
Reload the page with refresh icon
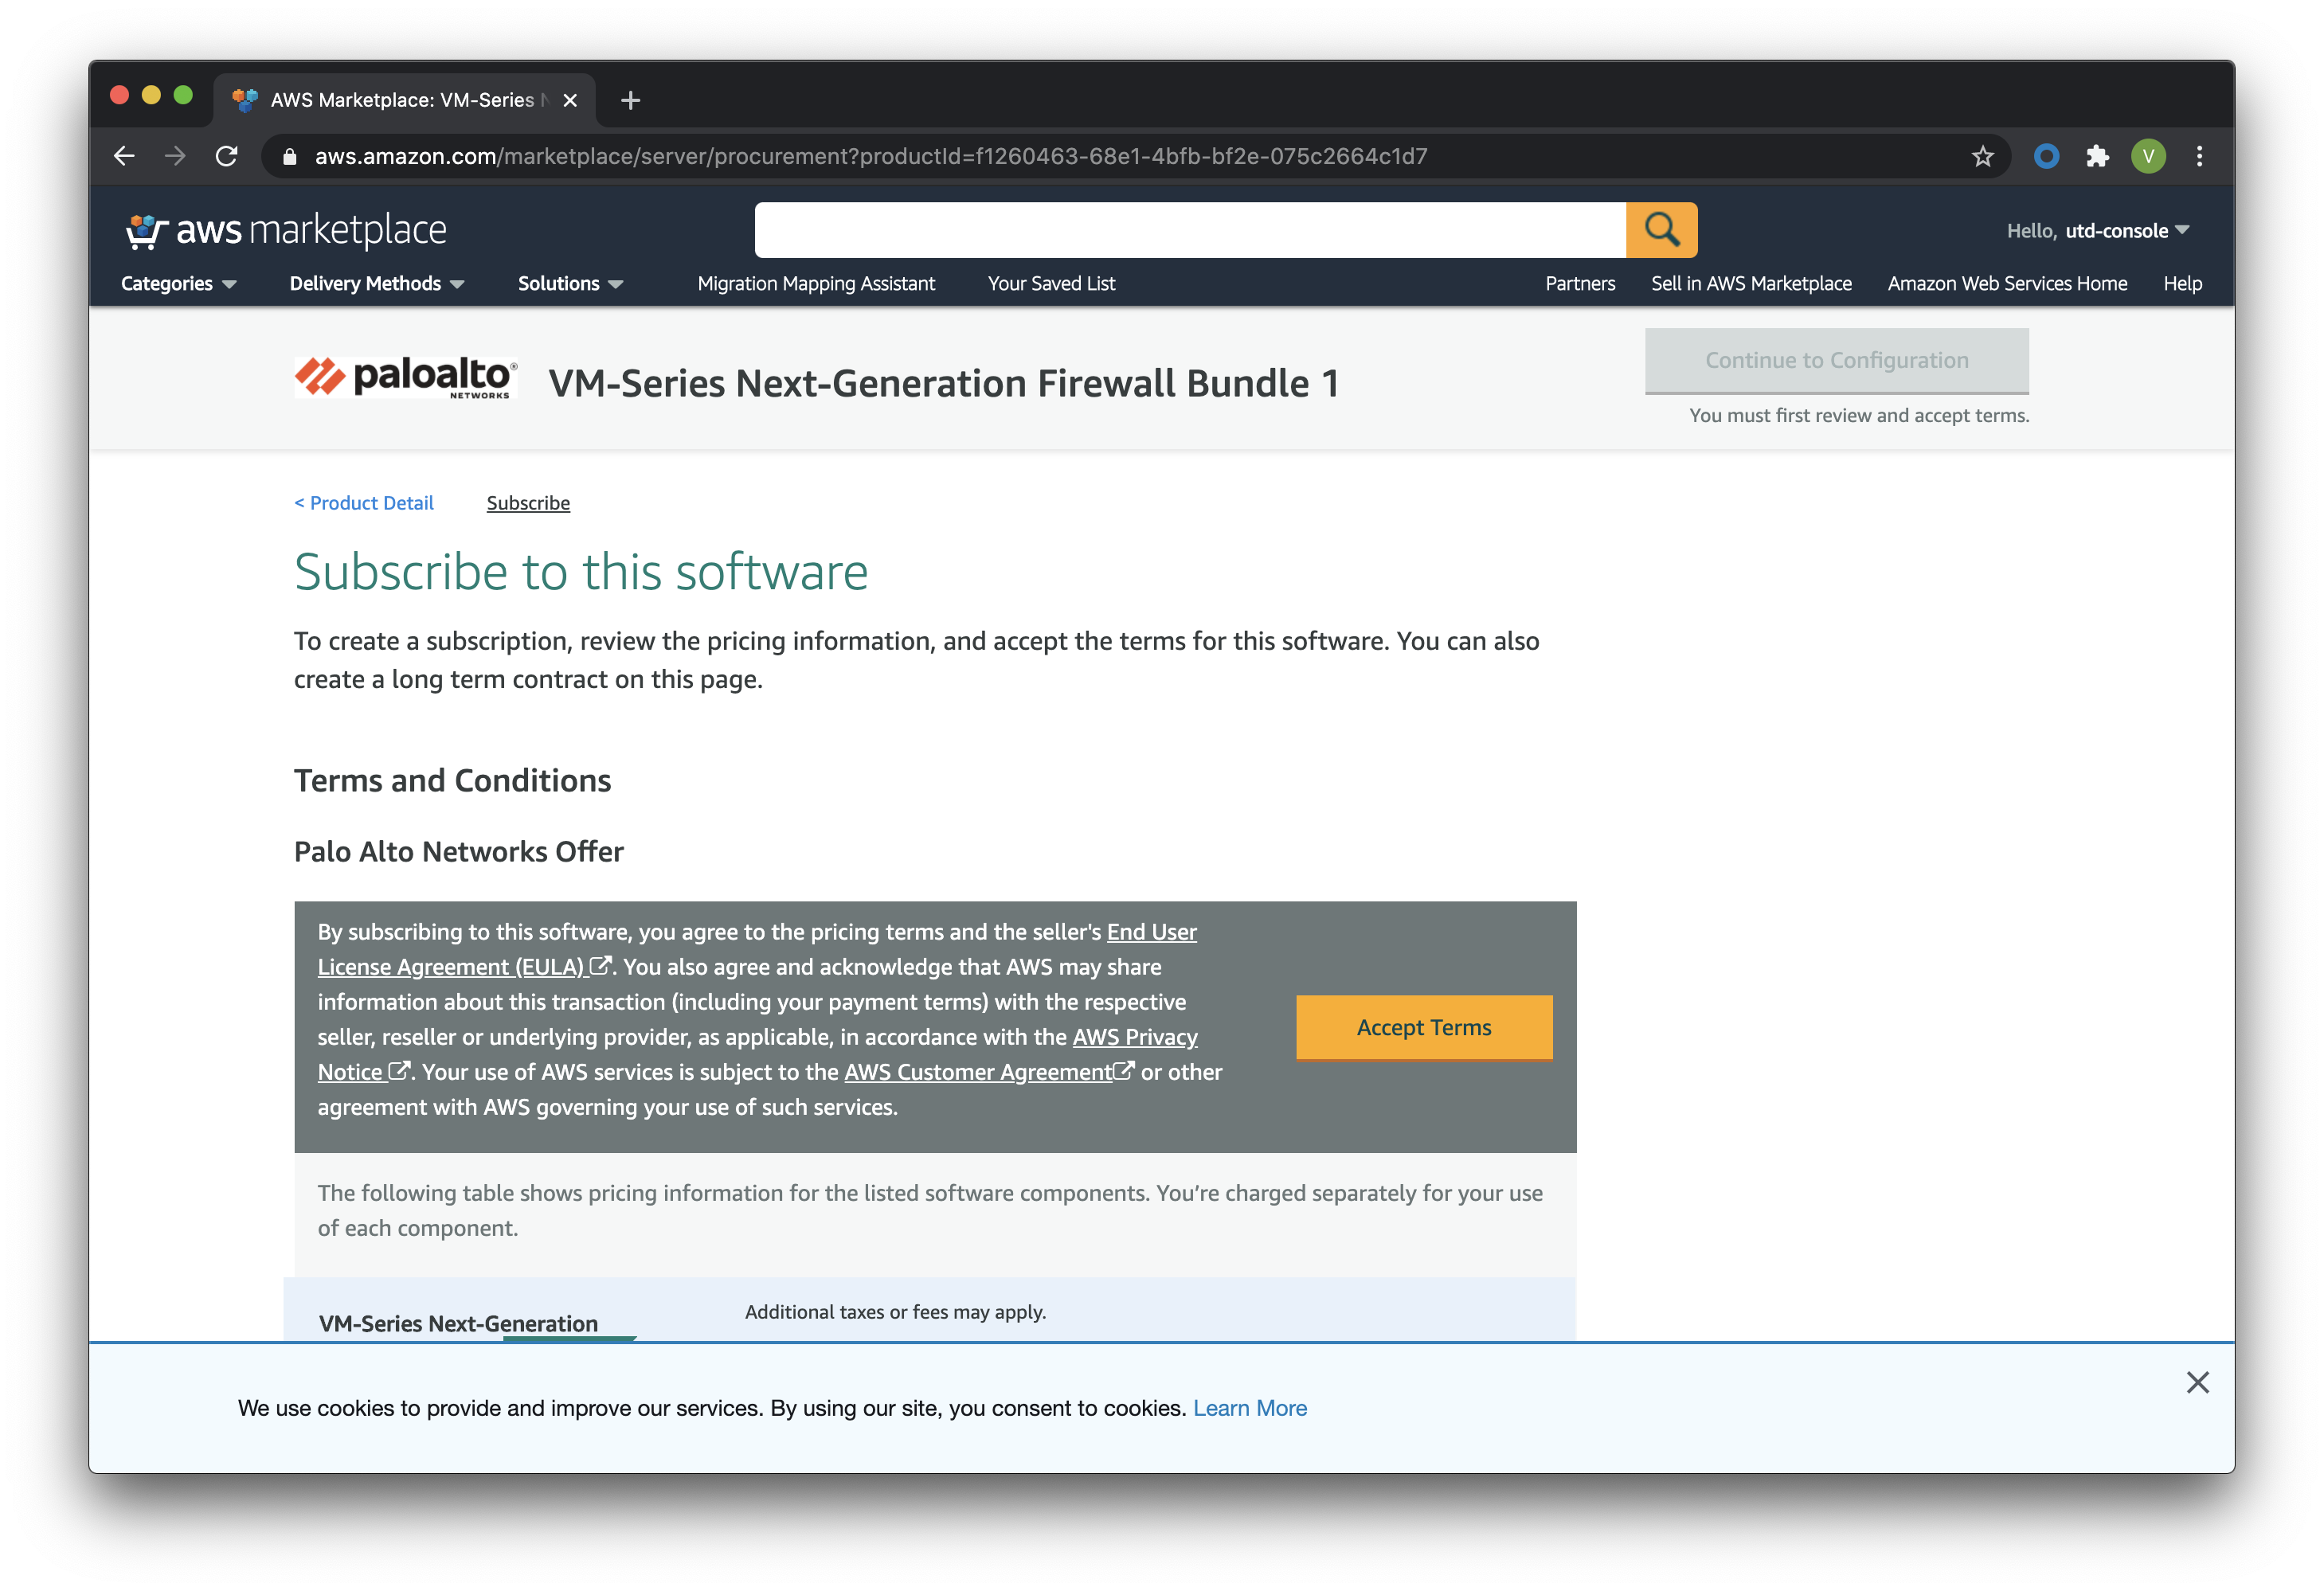[x=227, y=156]
